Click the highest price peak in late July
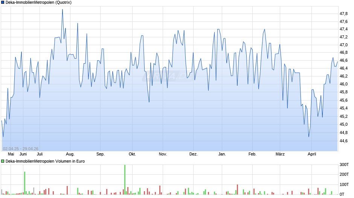354x198 pixels. tap(63, 9)
